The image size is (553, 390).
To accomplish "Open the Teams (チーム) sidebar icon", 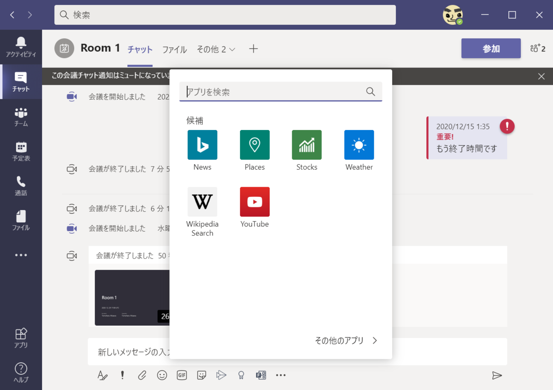I will click(21, 117).
